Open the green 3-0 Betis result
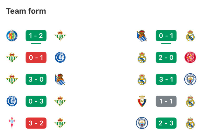The height and width of the screenshot is (137, 202). (36, 79)
